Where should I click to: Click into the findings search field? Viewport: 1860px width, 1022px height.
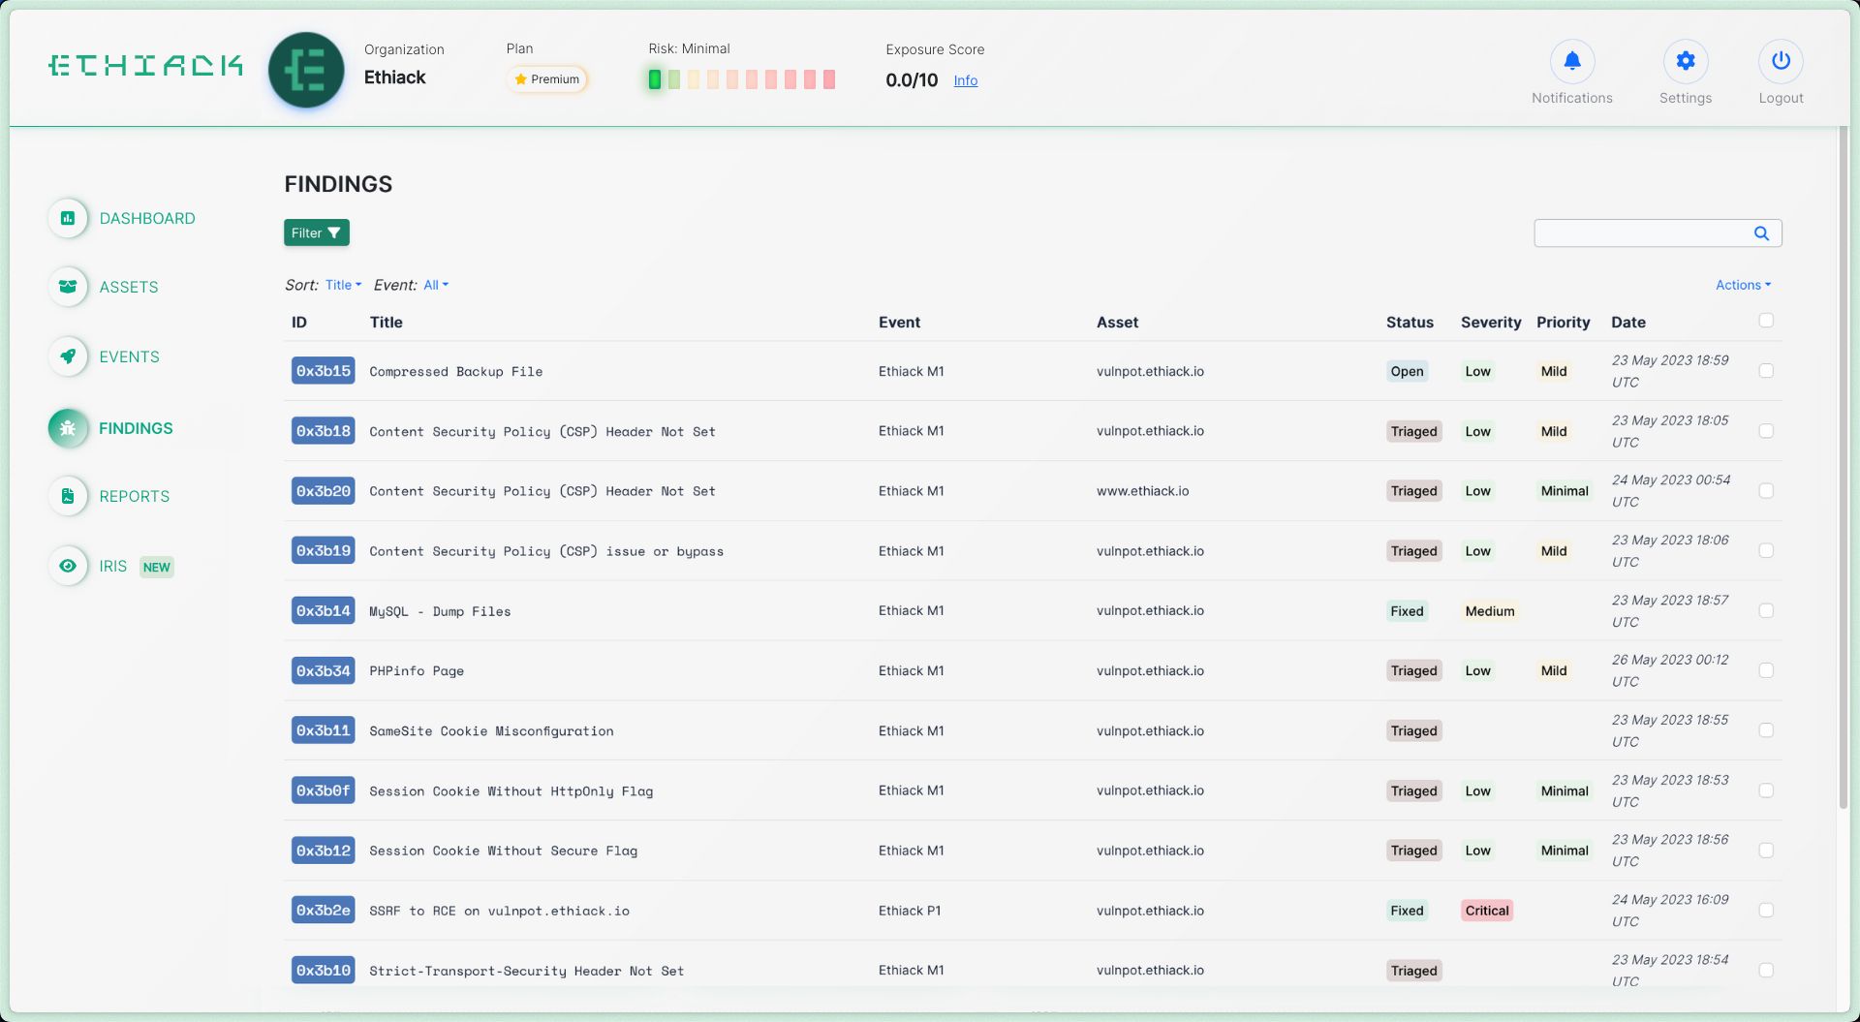click(x=1642, y=233)
